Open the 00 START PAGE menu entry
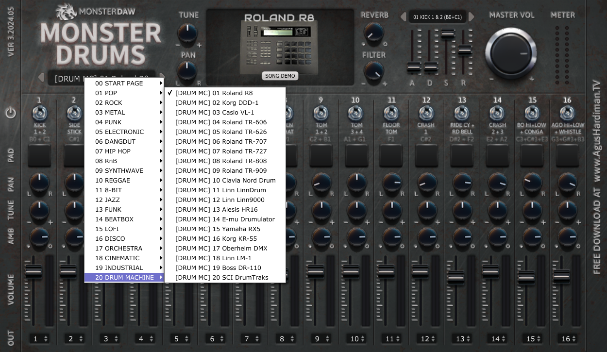The width and height of the screenshot is (607, 352). pos(124,83)
